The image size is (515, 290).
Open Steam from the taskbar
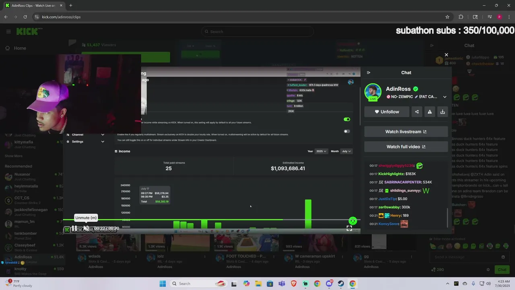click(341, 284)
